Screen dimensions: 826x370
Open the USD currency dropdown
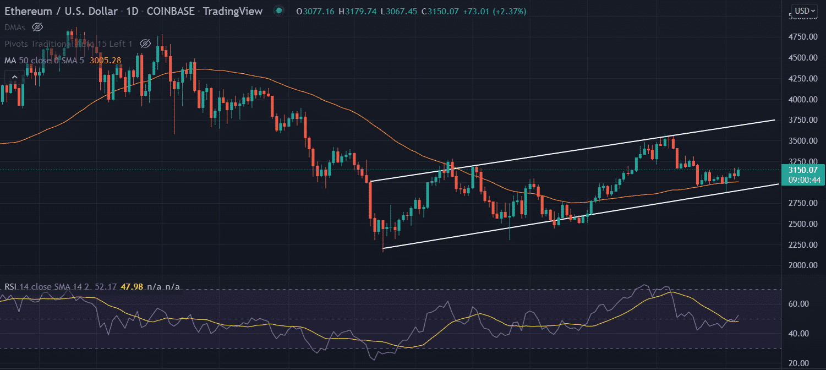coord(804,10)
